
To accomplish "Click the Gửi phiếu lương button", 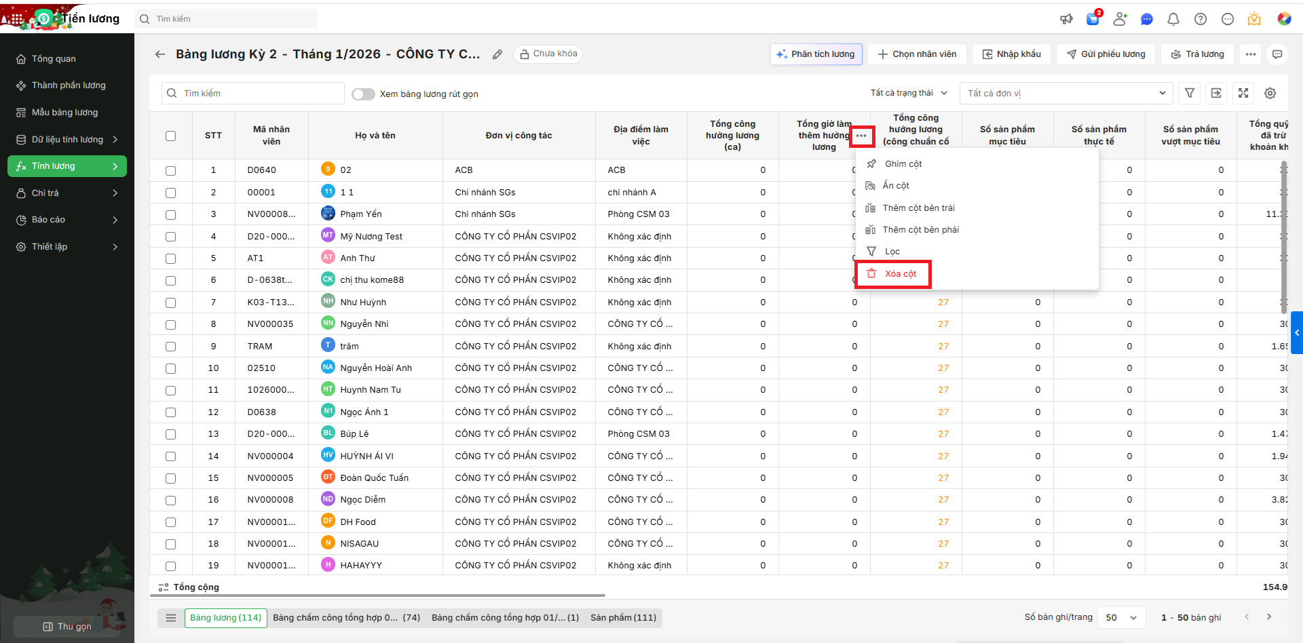I will click(1106, 54).
